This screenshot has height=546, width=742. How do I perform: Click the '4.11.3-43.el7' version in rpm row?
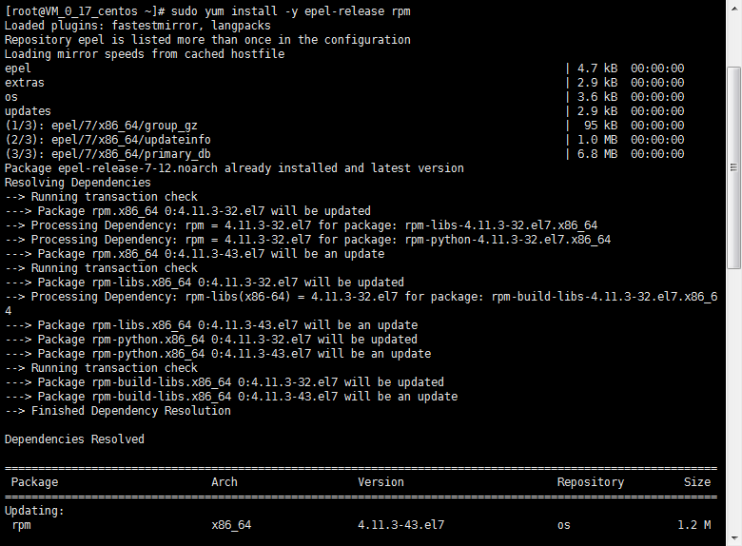[400, 525]
